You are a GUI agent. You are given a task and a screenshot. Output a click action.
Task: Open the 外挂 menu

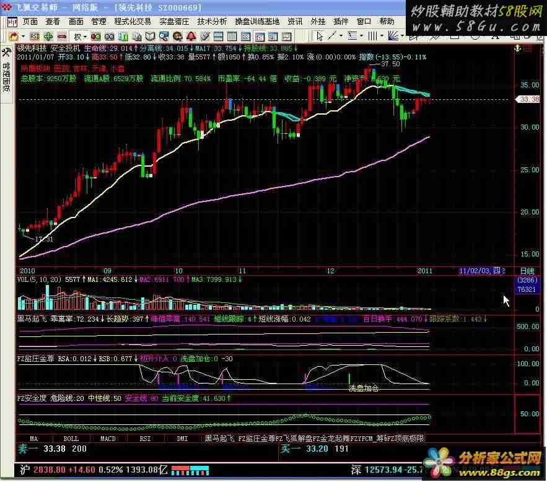[x=318, y=22]
